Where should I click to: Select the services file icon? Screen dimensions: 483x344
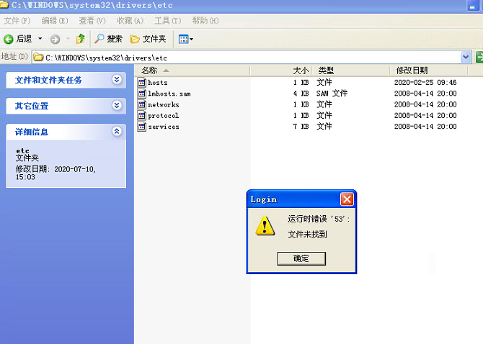(142, 127)
